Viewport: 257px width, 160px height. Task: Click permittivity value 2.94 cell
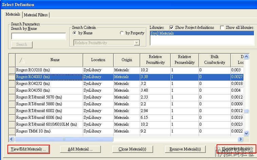click(x=155, y=111)
